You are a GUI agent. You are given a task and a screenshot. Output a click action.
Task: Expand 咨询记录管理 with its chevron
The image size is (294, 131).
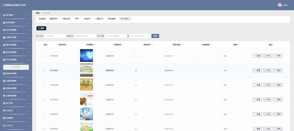29,52
